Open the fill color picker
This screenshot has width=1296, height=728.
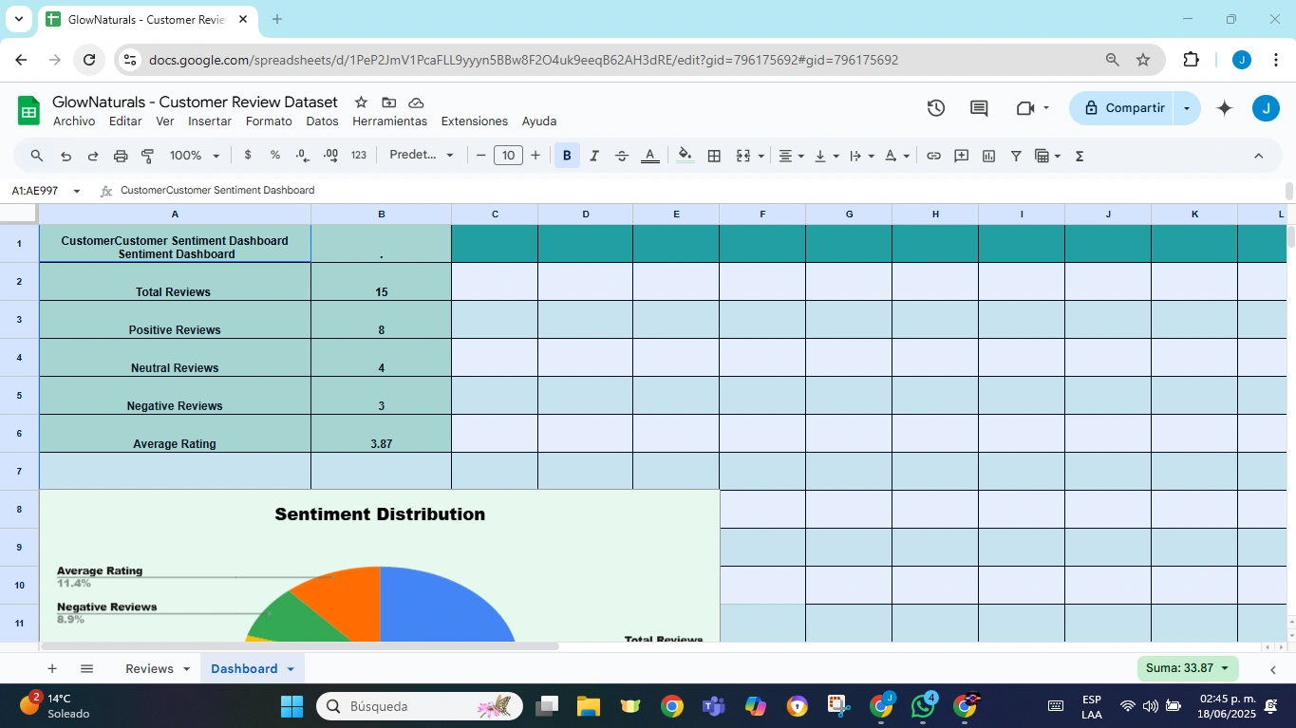coord(686,156)
